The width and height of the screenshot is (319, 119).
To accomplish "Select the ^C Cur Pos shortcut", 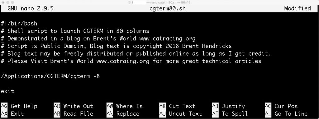I will tap(281, 106).
